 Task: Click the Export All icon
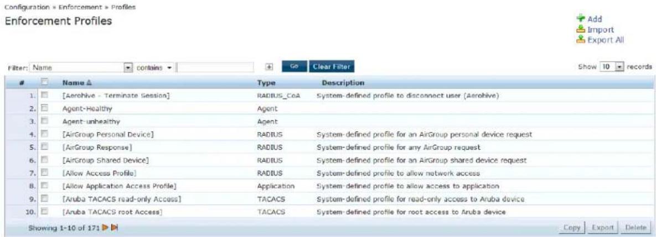[580, 40]
